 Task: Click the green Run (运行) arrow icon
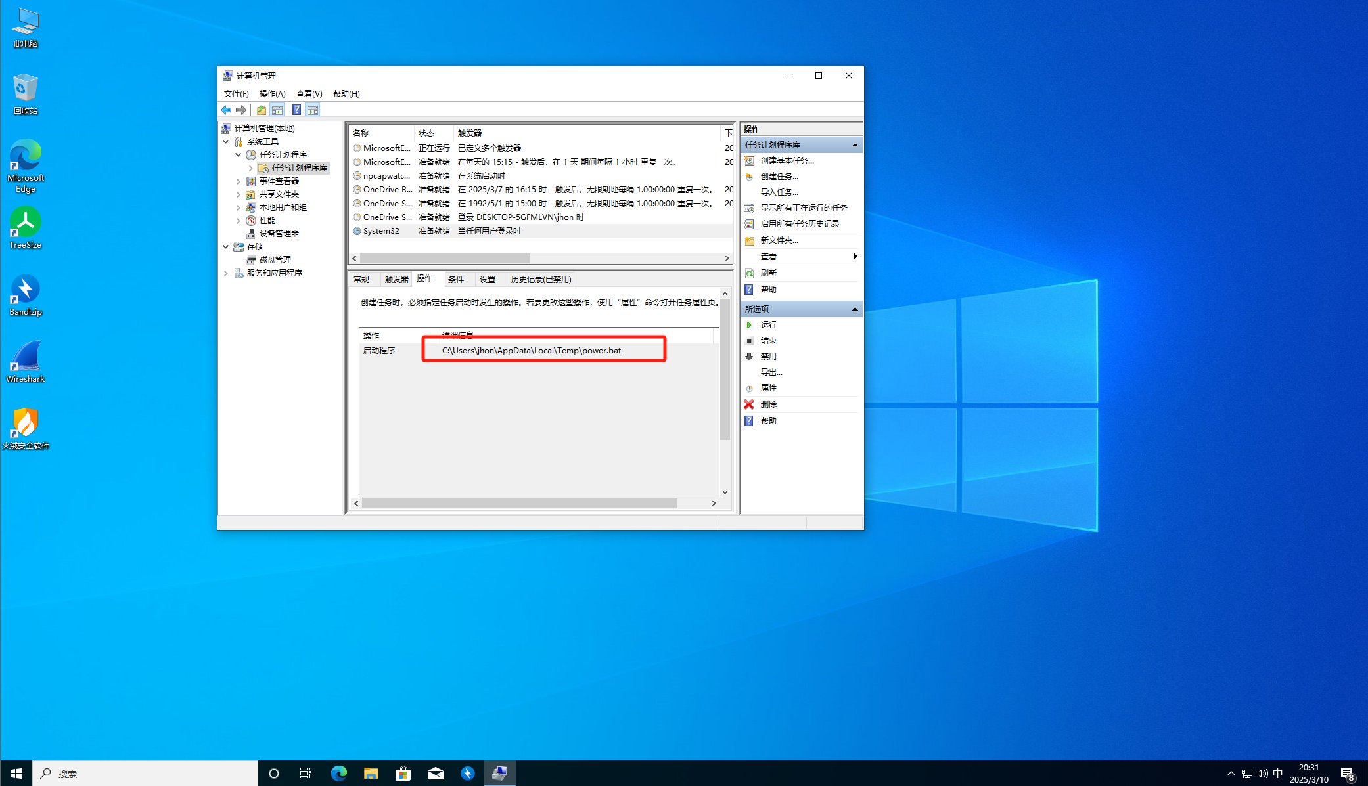click(x=749, y=325)
